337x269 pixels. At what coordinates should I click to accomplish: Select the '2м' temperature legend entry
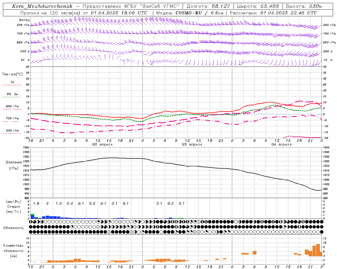coord(12,82)
